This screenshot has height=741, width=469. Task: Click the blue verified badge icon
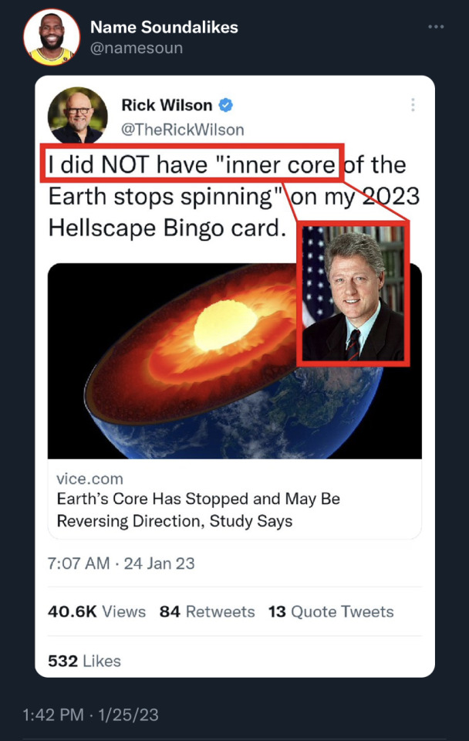coord(227,105)
